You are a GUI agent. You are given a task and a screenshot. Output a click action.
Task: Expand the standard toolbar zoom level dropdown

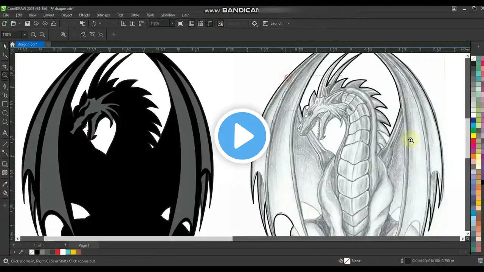pos(172,23)
